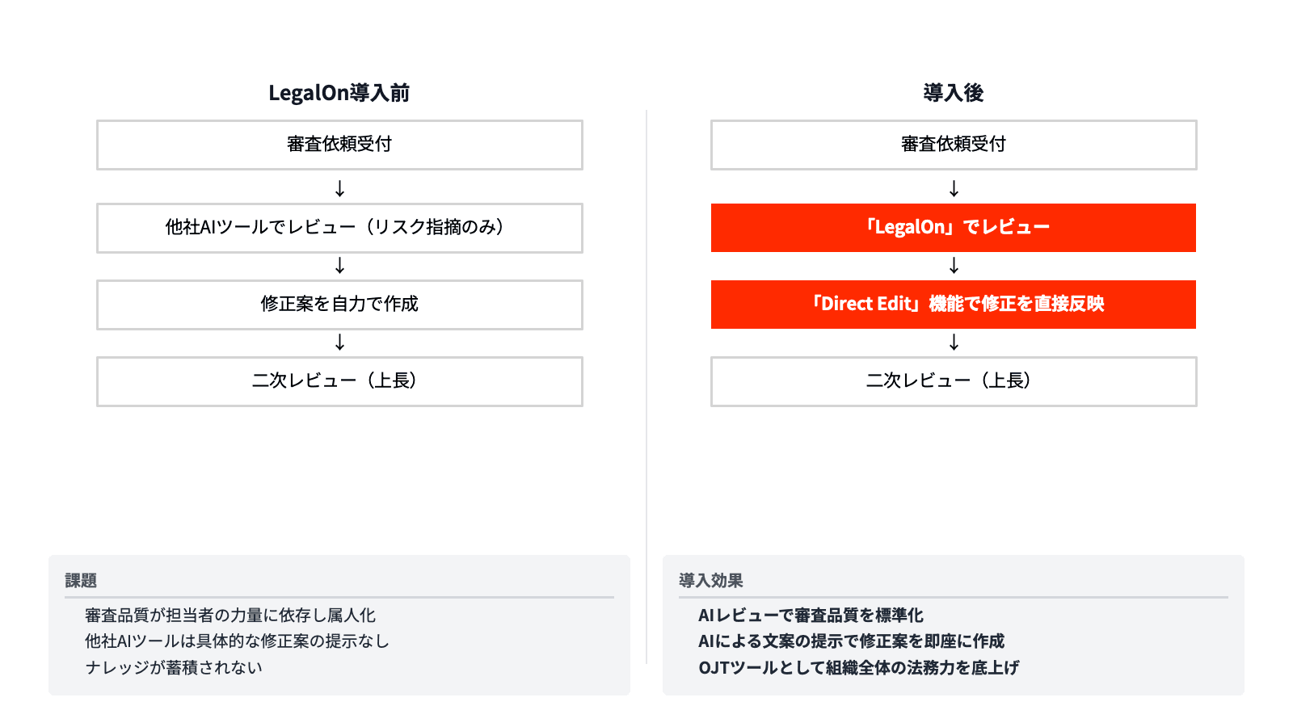Screen dimensions: 1293x727
Task: Click the 他社AIツールでレビュー（リスク指摘のみ） box
Action: (x=339, y=228)
